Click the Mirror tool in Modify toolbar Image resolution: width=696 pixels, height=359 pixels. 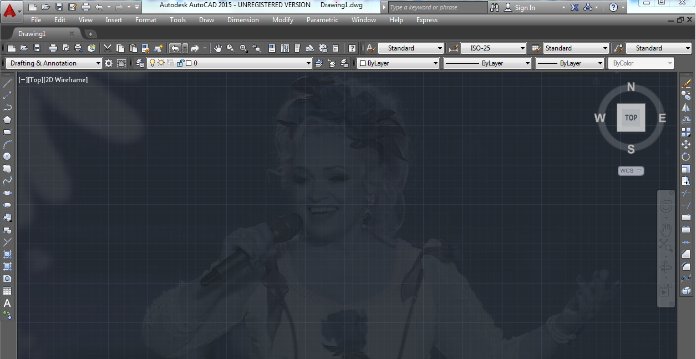tap(687, 108)
